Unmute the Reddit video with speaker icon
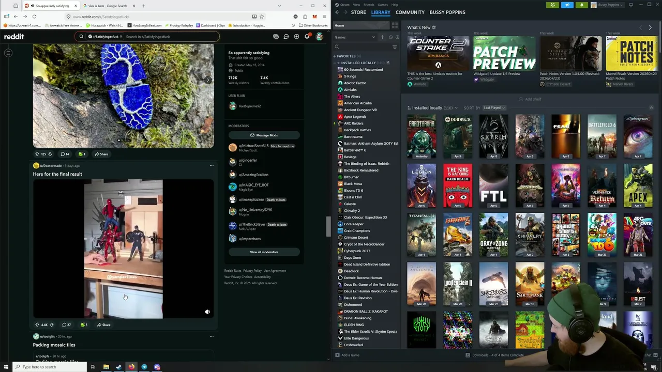Viewport: 662px width, 372px height. [x=207, y=312]
